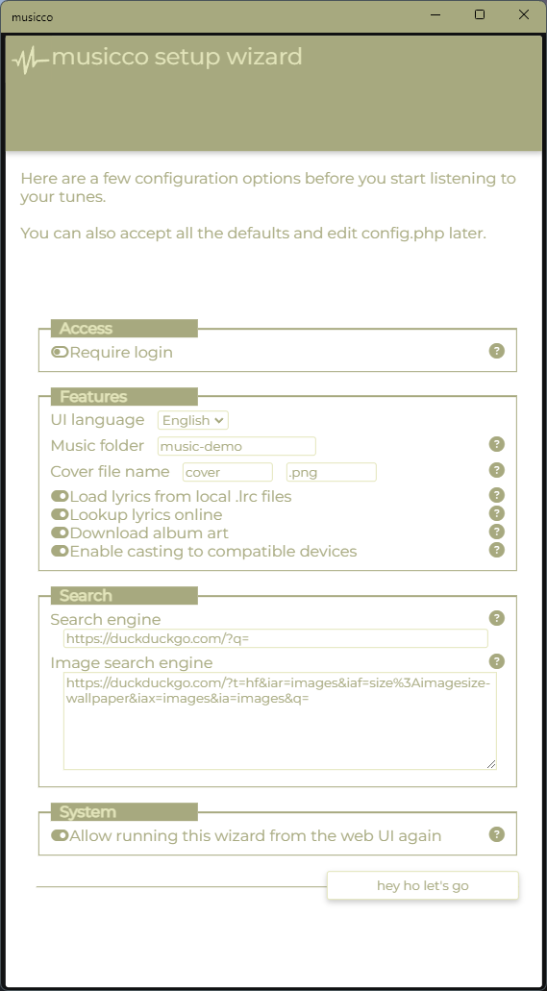Image resolution: width=547 pixels, height=991 pixels.
Task: Toggle Load lyrics from local .lrc files
Action: pos(60,497)
